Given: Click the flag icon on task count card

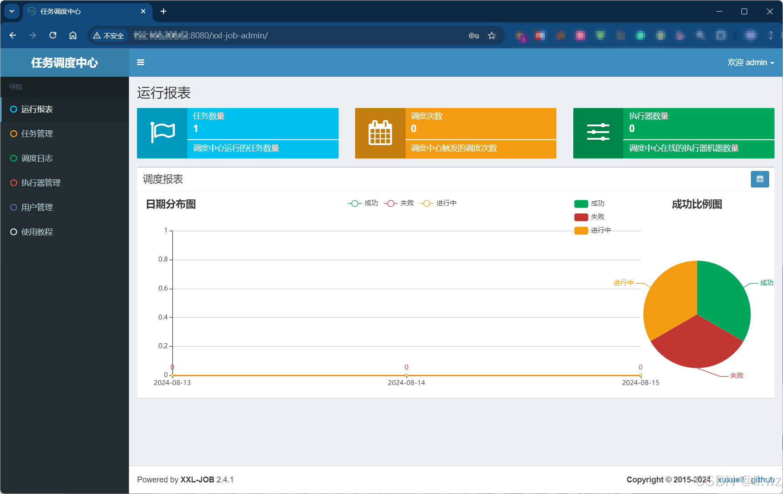Looking at the screenshot, I should click(162, 133).
